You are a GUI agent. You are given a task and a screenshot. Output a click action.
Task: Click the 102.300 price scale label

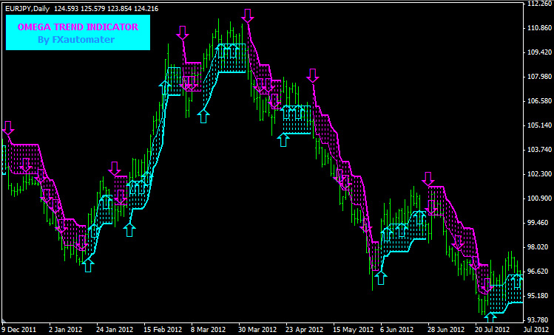point(538,174)
